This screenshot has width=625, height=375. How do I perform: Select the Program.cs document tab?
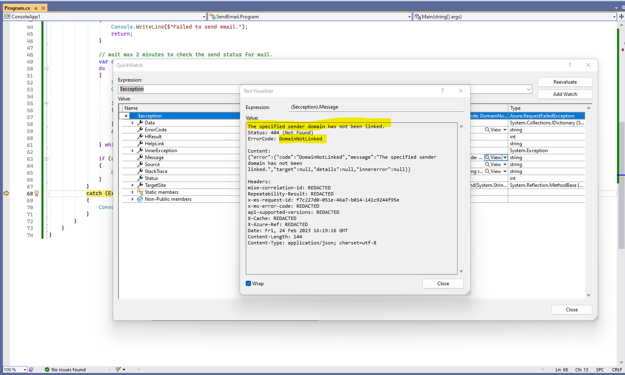[17, 8]
